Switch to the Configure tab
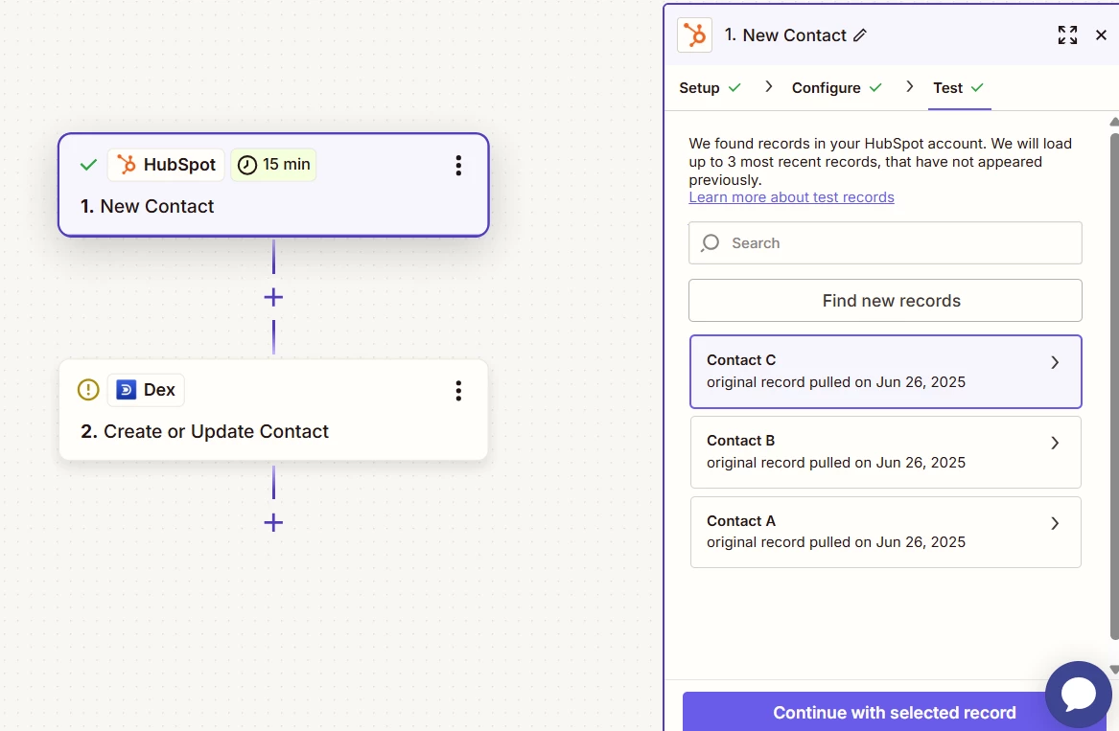The width and height of the screenshot is (1119, 731). 836,88
